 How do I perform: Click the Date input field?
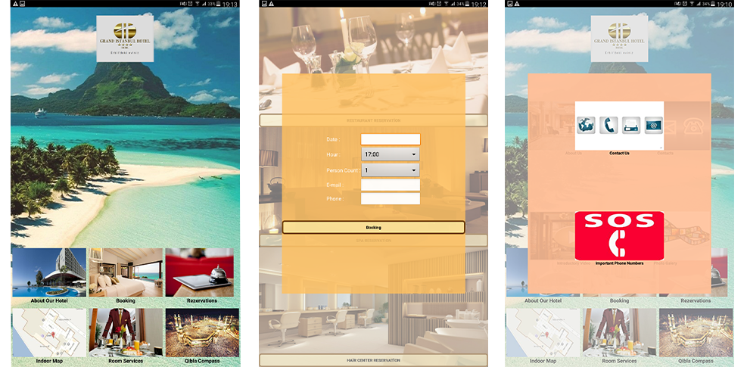[x=391, y=140]
